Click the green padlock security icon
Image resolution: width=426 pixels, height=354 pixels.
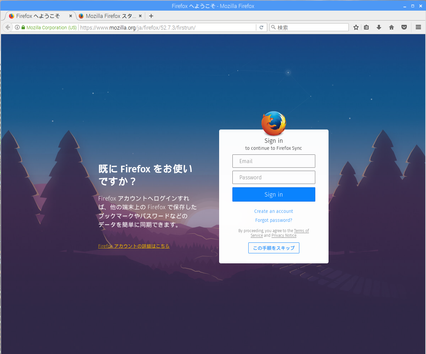(x=23, y=27)
